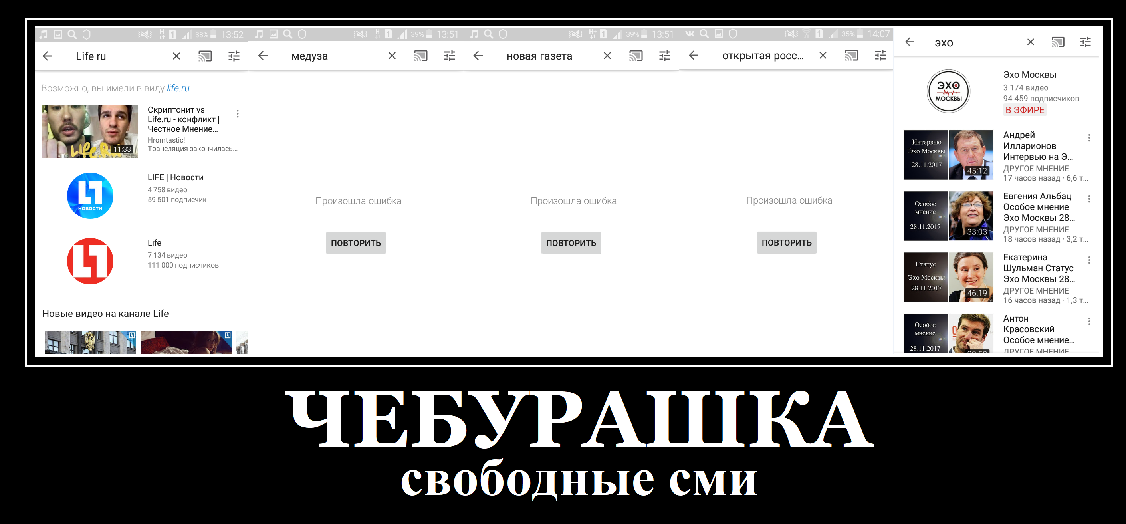Tap cast icon in открытая росс screen
Image resolution: width=1126 pixels, height=524 pixels.
852,55
